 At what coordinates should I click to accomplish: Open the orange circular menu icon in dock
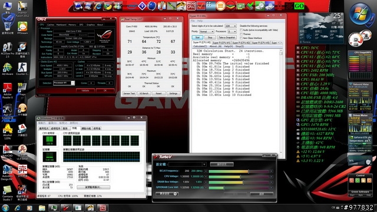click(x=220, y=6)
